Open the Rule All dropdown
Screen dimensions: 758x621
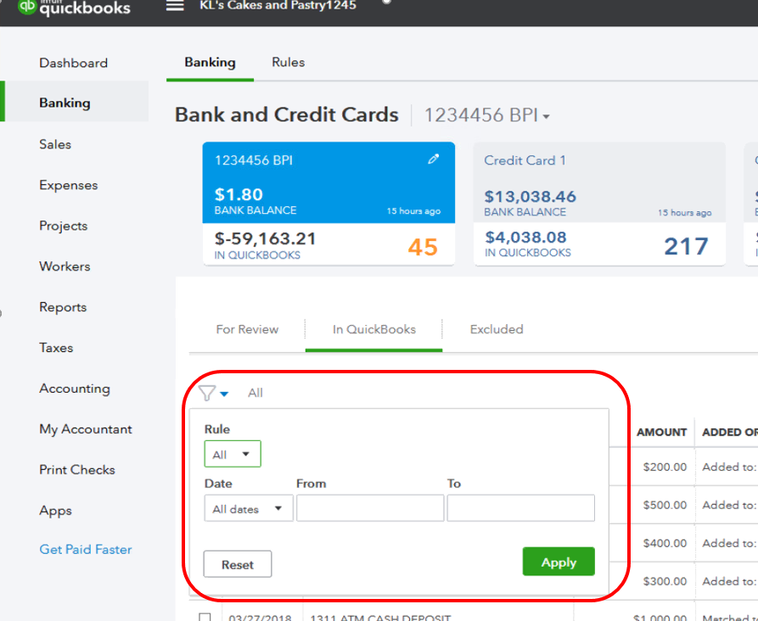pos(233,454)
